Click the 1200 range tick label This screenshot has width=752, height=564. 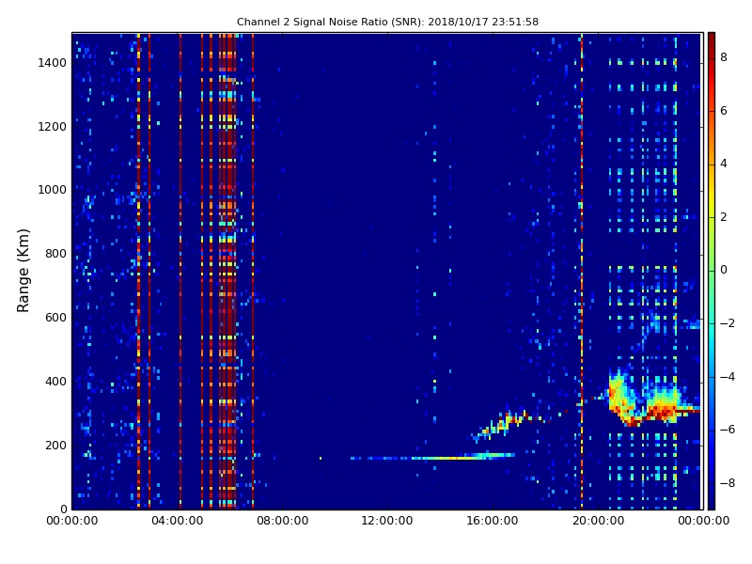[53, 127]
